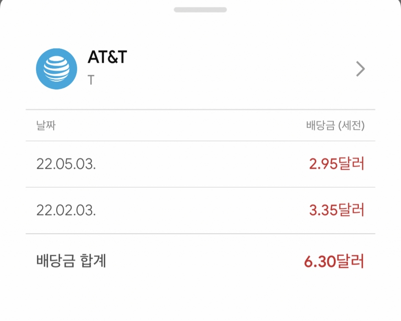Select the 22.02.03. dividend date

pyautogui.click(x=66, y=211)
